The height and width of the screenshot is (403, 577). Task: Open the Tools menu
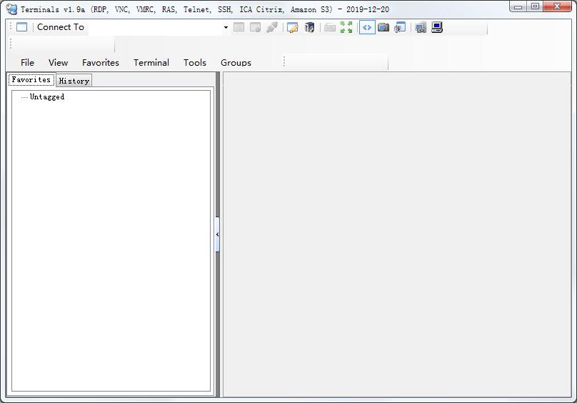click(x=194, y=63)
